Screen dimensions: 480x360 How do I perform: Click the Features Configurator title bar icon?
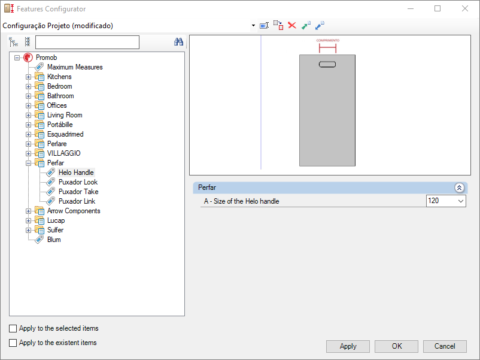point(9,8)
